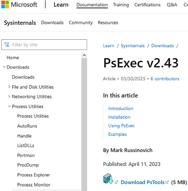Collapse the Process Utilities section
Image resolution: width=188 pixels, height=191 pixels.
tap(9, 107)
